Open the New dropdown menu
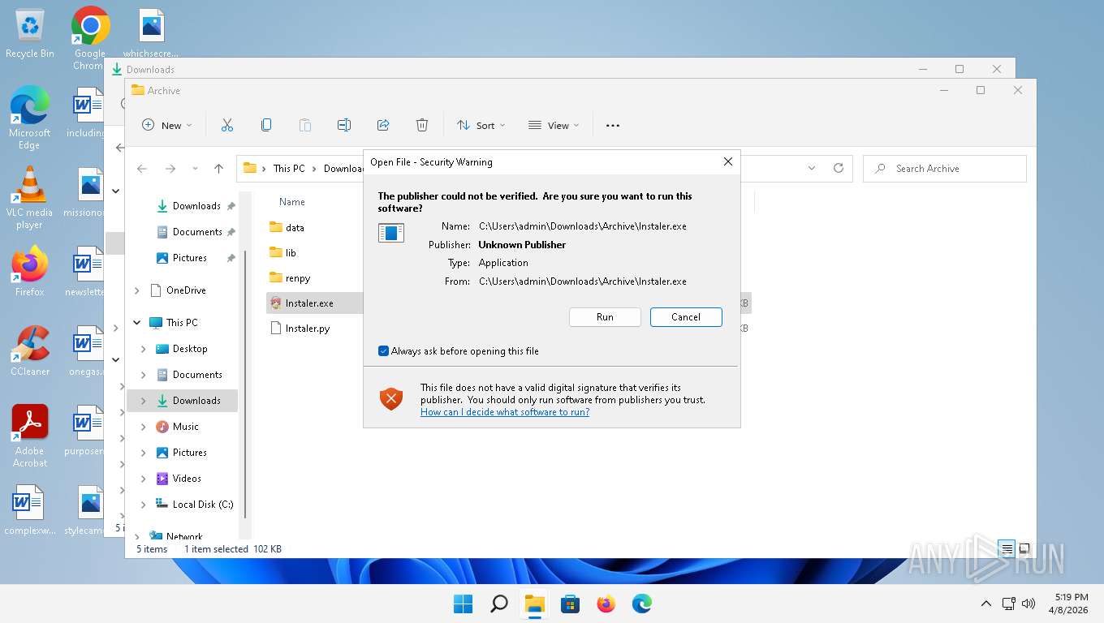 [167, 125]
